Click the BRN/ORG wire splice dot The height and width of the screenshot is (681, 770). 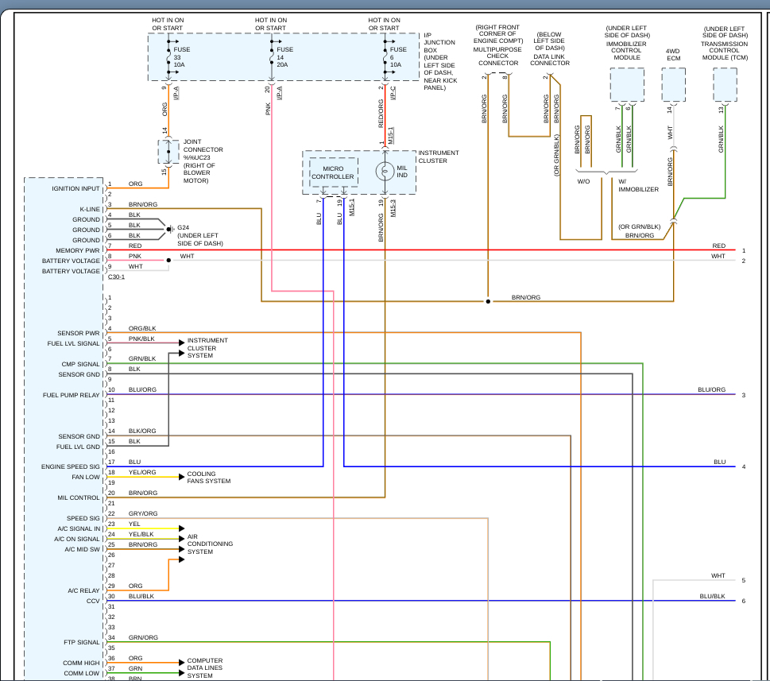click(488, 302)
